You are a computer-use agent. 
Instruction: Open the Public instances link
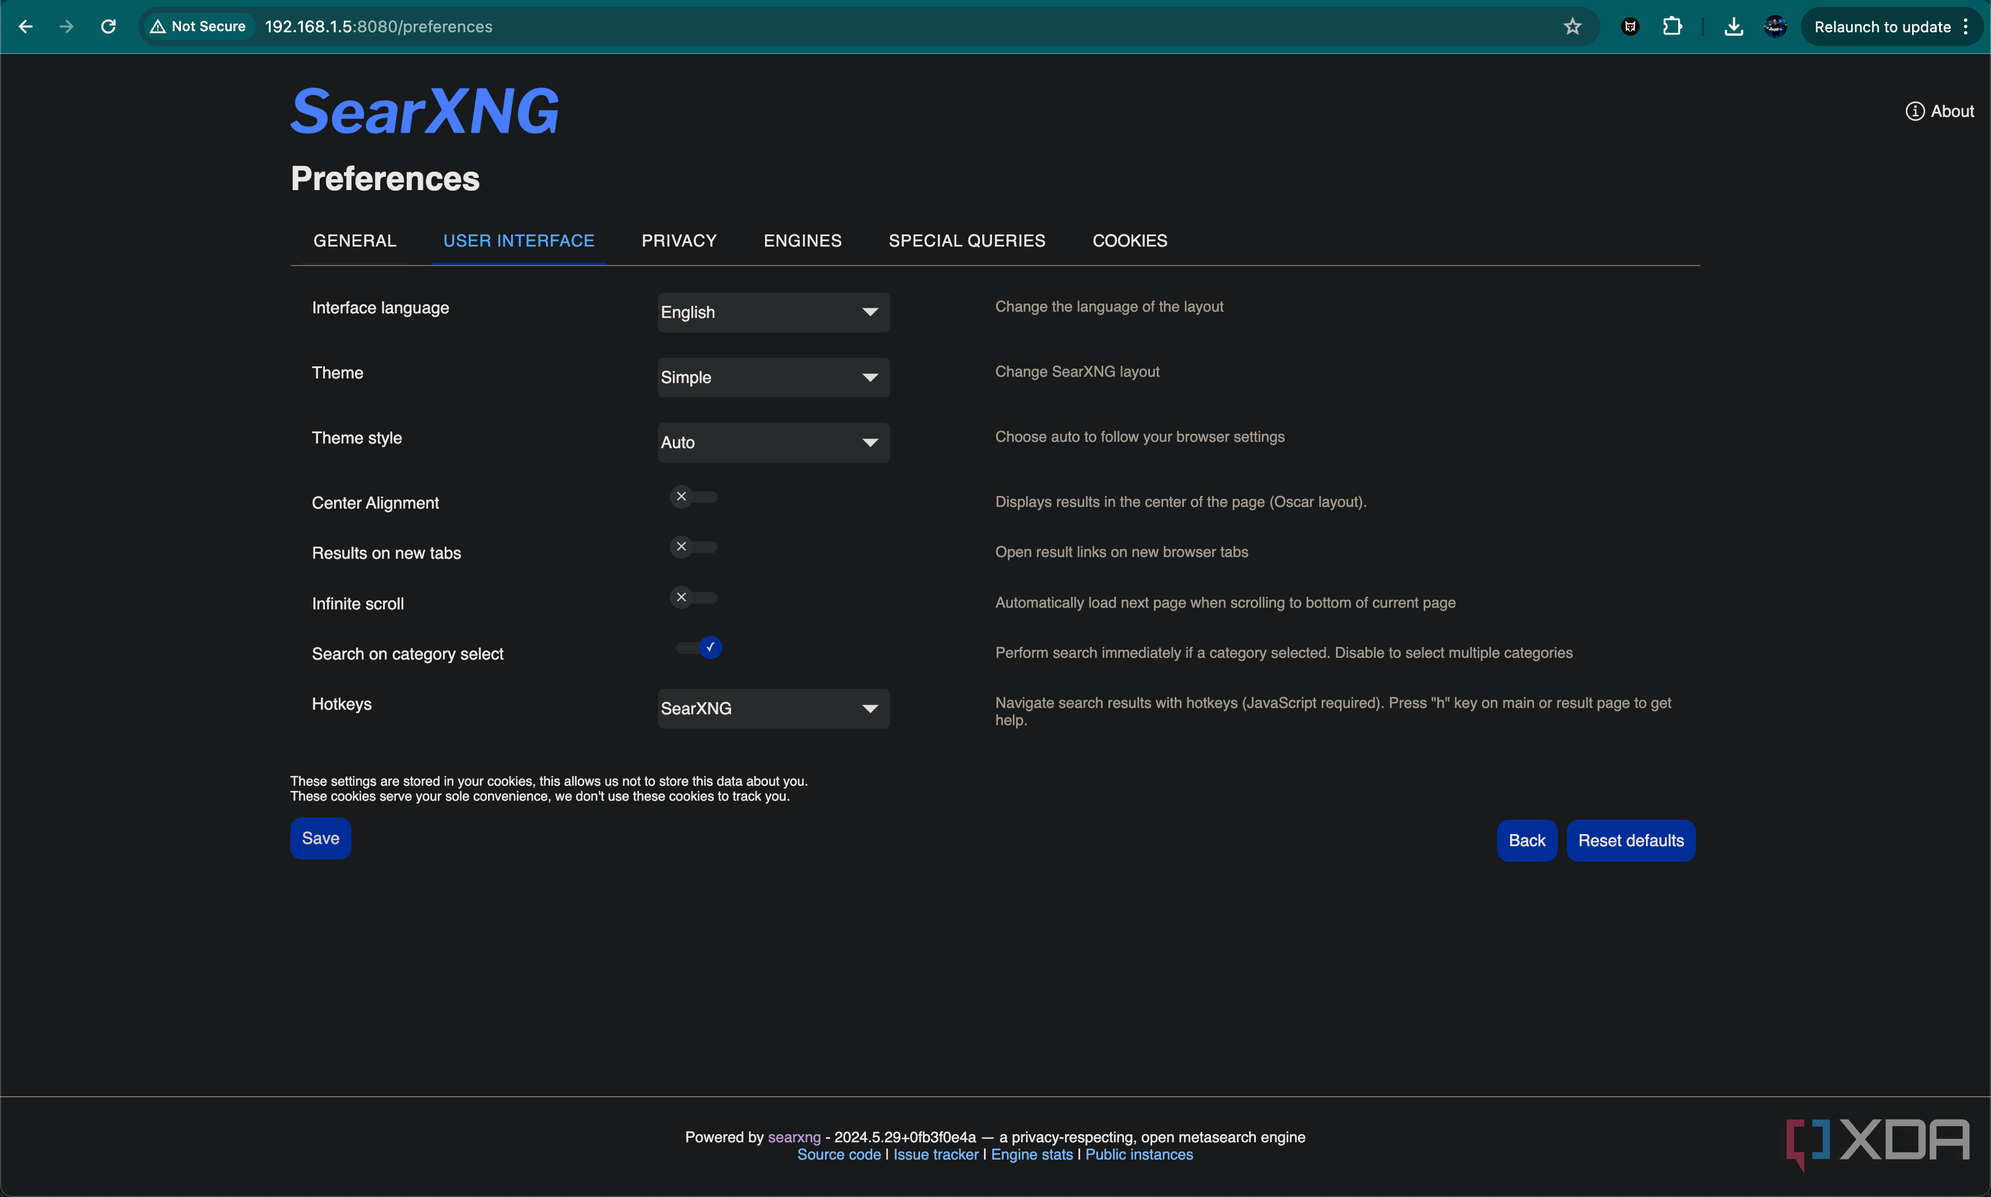pyautogui.click(x=1139, y=1154)
